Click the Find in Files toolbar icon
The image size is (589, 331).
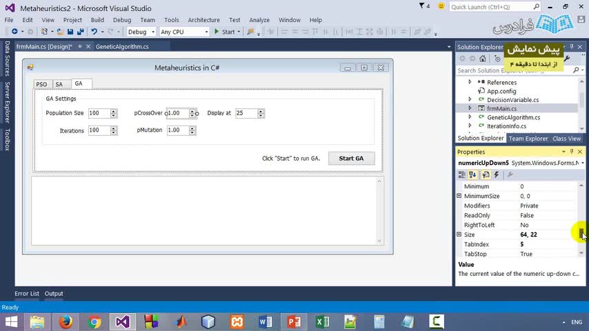tap(250, 32)
